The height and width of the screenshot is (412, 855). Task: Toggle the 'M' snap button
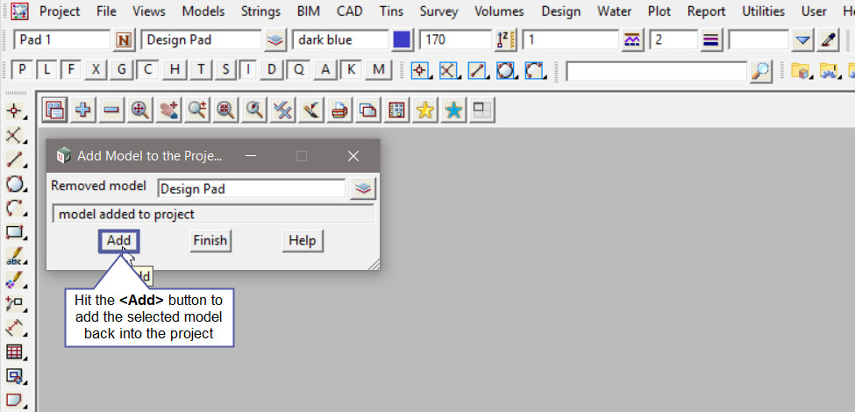coord(378,70)
